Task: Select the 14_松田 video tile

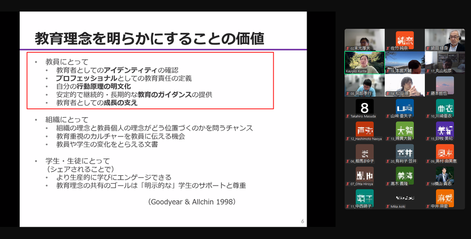Action: click(404, 84)
